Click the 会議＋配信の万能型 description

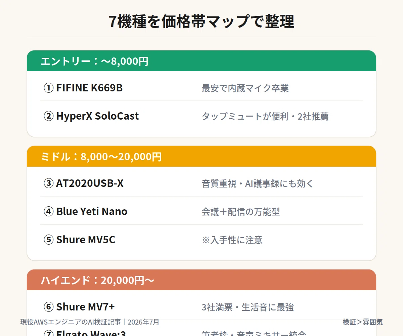click(x=241, y=212)
